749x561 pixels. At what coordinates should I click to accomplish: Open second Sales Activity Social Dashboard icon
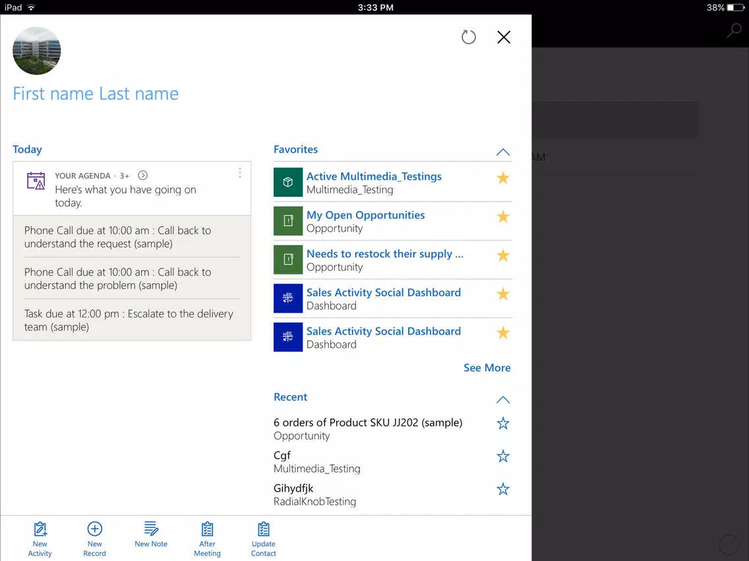[288, 336]
